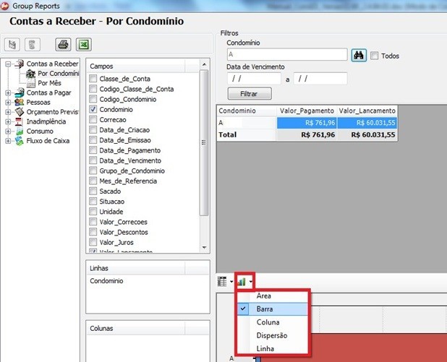
Task: Click the Orçamento Previsto icon in tree
Action: click(20, 112)
